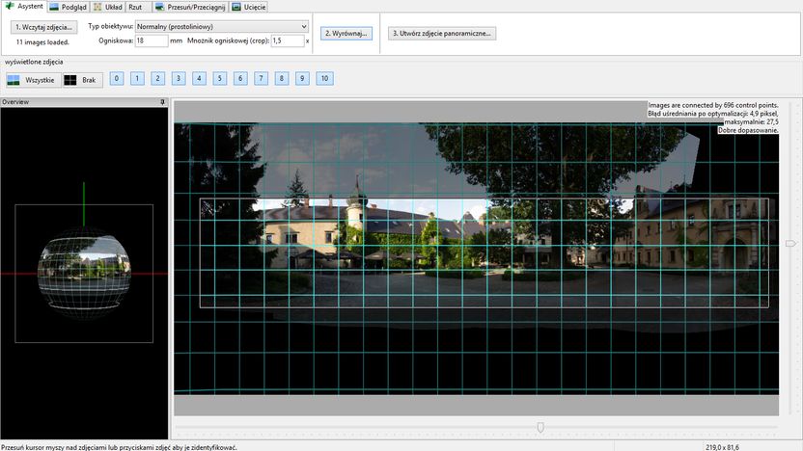
Task: Open the Rzut tab
Action: pos(135,7)
